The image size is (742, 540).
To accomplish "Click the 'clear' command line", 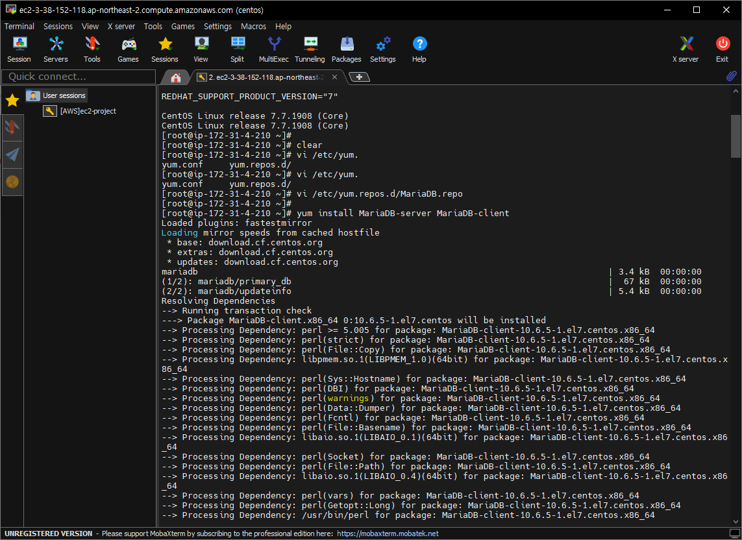I will (241, 145).
